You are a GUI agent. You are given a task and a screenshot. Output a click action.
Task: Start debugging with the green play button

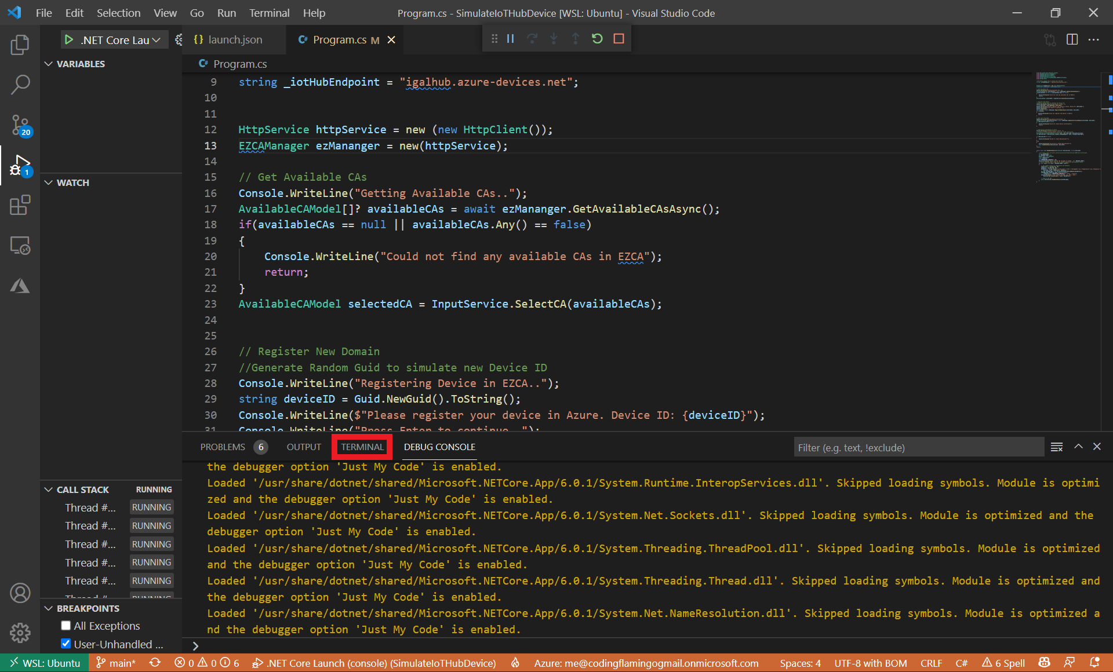69,39
